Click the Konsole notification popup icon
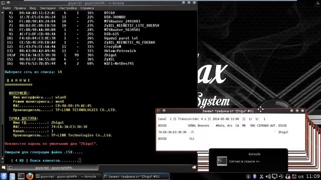The height and width of the screenshot is (180, 321). point(222,161)
